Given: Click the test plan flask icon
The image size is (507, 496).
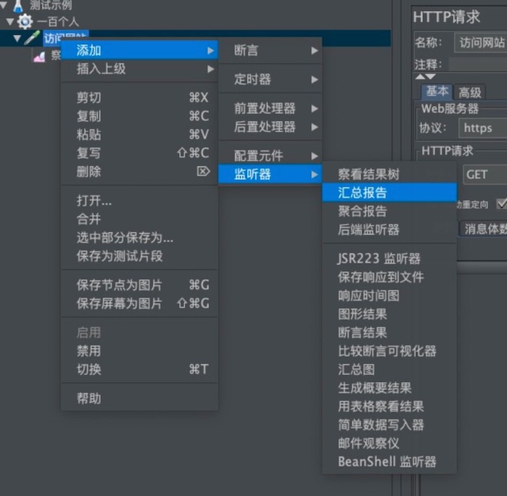Looking at the screenshot, I should (x=18, y=6).
